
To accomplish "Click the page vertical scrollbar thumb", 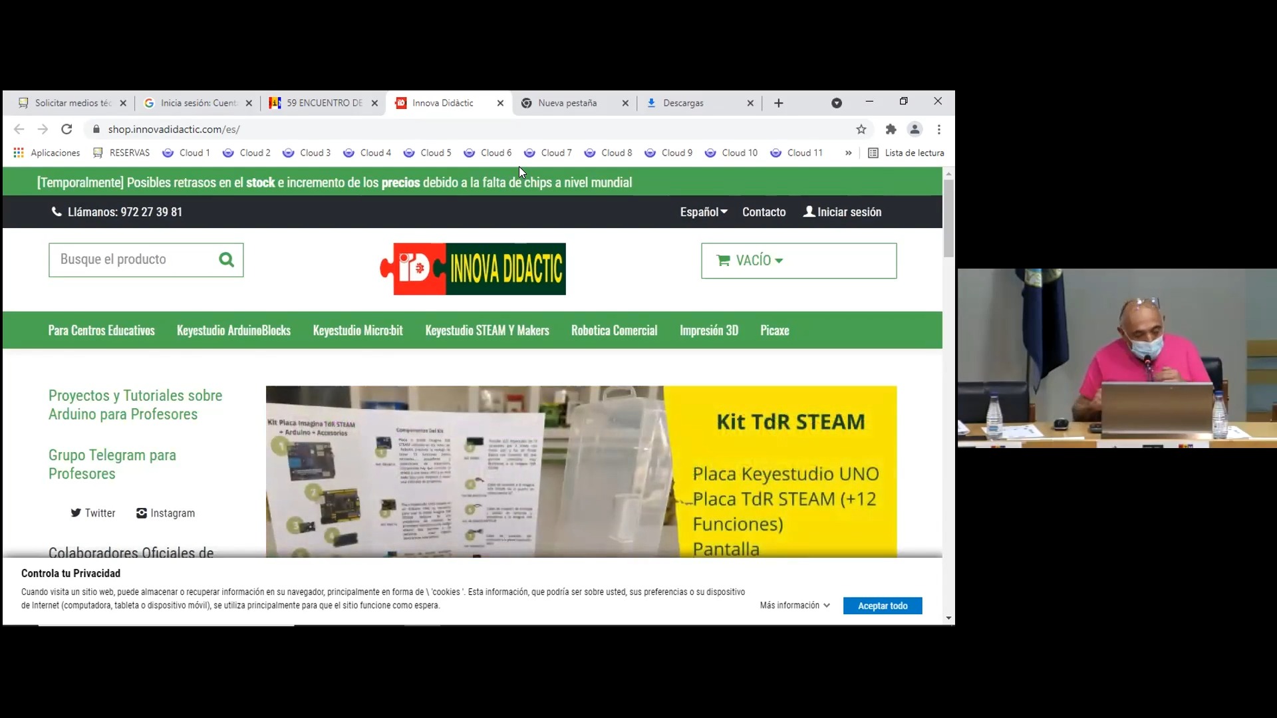I will point(949,218).
